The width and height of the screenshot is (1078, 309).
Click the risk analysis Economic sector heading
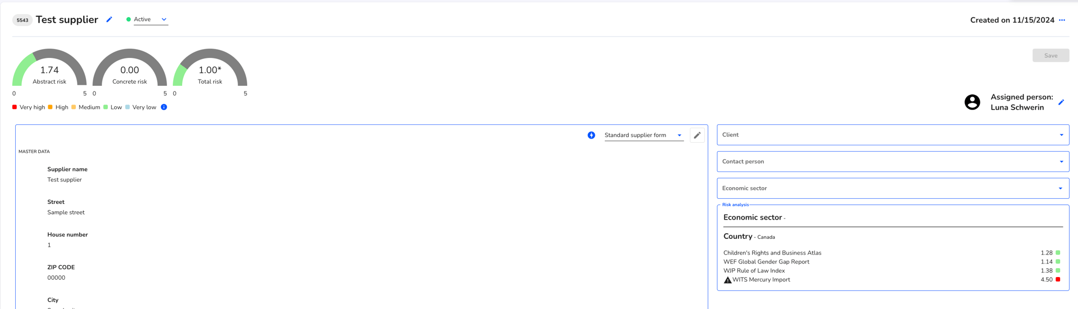754,218
